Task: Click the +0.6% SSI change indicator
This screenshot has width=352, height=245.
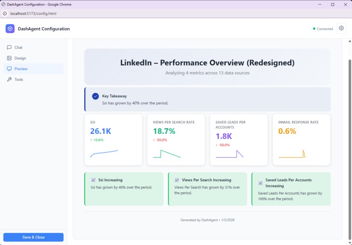Action: click(97, 140)
